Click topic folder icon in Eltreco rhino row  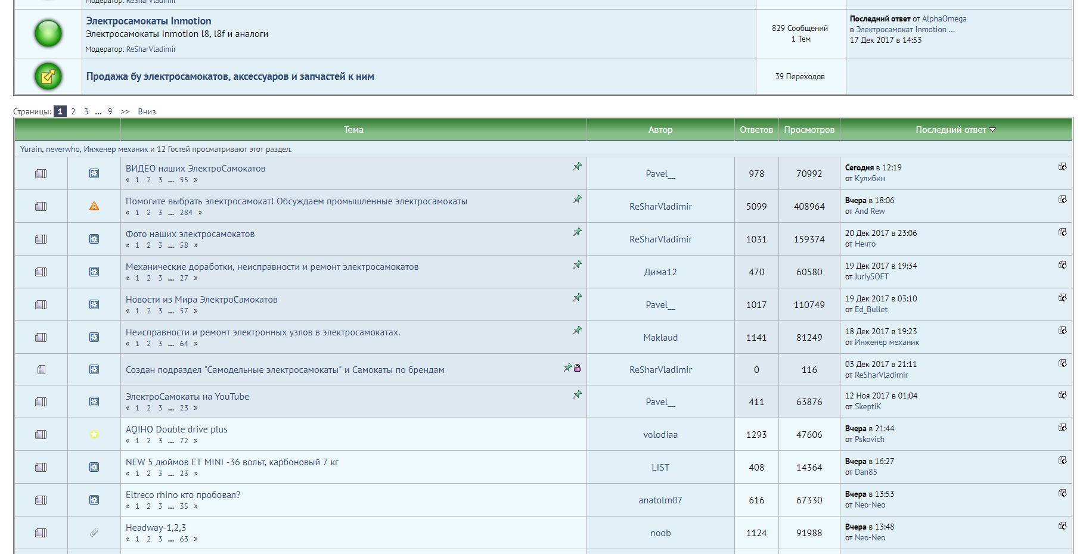[x=41, y=500]
